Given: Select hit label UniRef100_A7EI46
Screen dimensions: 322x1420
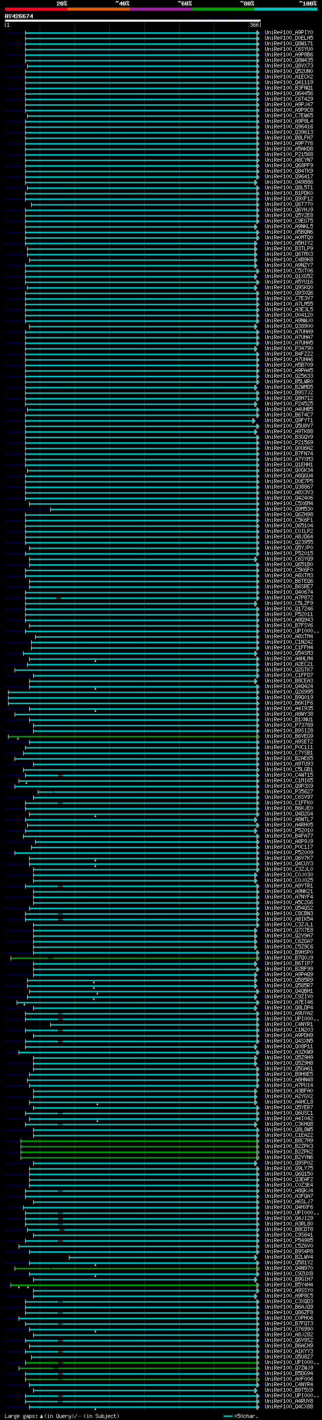Looking at the screenshot, I should coord(289,1003).
